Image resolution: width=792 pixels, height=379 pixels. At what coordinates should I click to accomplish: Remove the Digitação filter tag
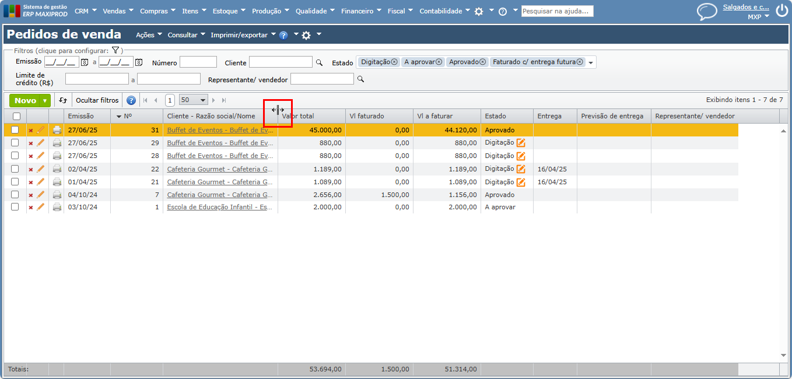click(x=394, y=62)
